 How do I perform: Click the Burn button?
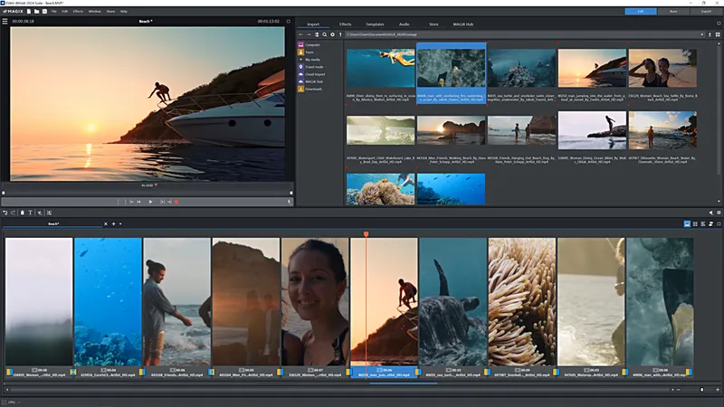tap(672, 11)
